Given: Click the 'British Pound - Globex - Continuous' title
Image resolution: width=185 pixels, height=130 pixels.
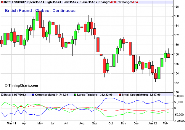Looking at the screenshot, I should [40, 11].
